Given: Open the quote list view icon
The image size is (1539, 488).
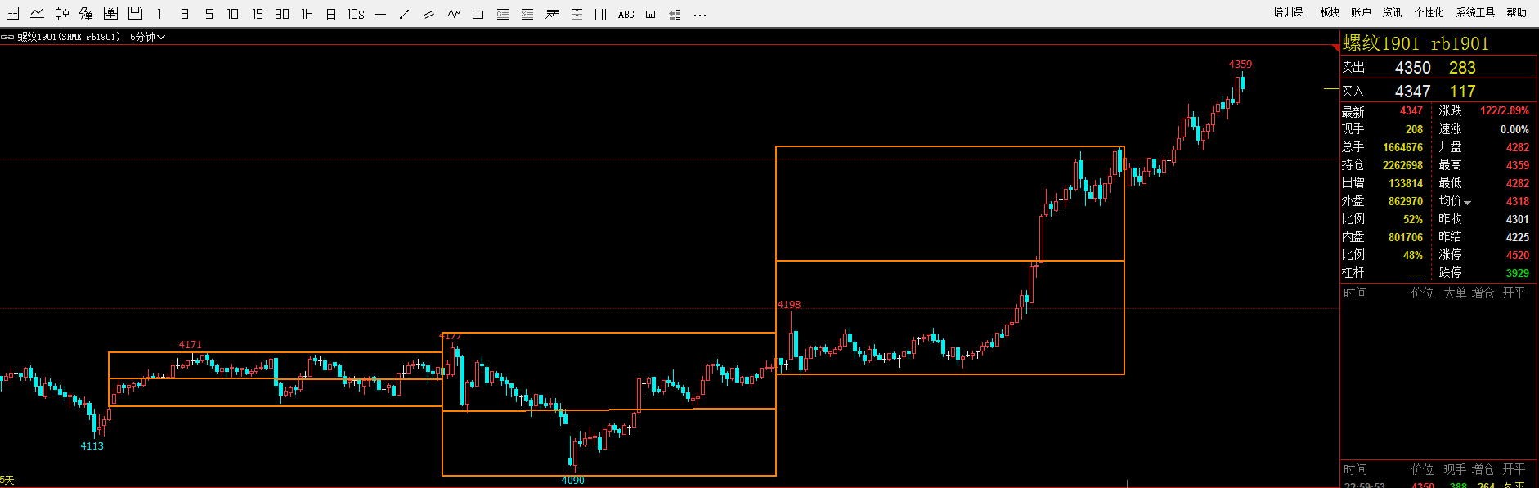Looking at the screenshot, I should [x=13, y=13].
